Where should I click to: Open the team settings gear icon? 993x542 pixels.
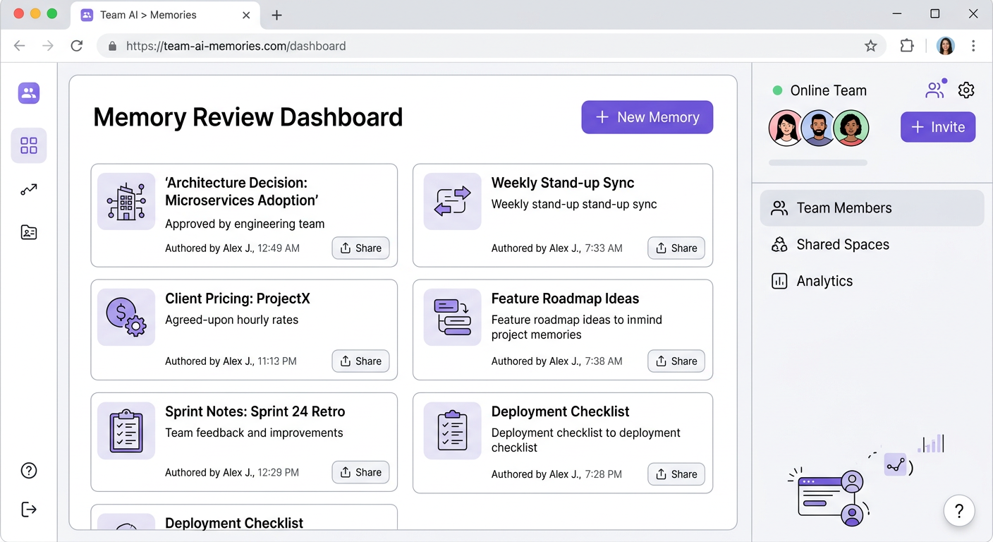coord(966,90)
